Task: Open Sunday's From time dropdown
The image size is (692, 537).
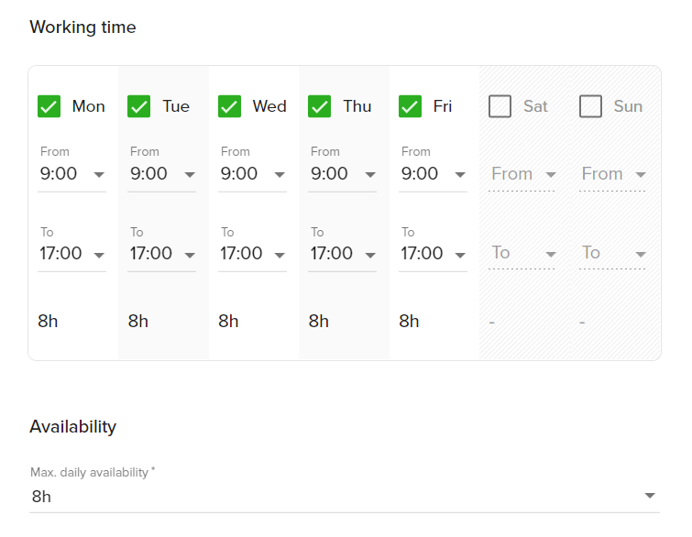Action: coord(613,174)
